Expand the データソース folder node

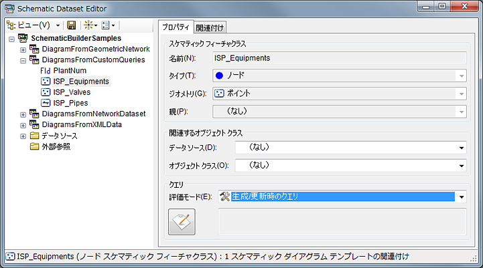(x=23, y=136)
